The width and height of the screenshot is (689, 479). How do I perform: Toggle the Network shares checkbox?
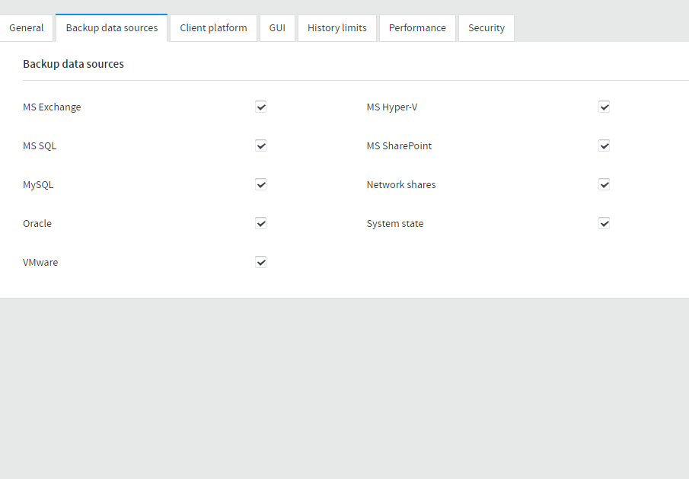604,185
